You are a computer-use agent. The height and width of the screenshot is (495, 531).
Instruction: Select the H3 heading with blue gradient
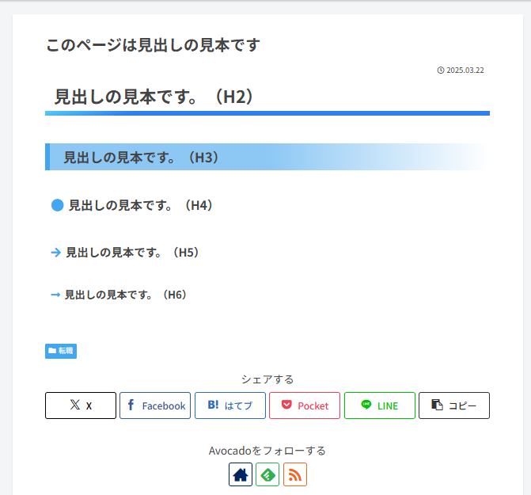coord(142,158)
